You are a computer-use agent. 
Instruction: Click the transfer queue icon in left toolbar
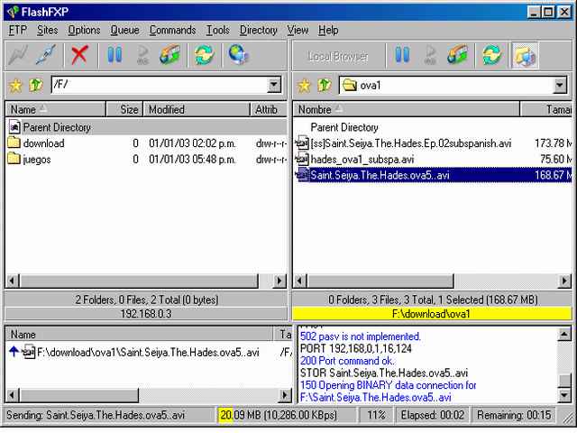pyautogui.click(x=170, y=55)
